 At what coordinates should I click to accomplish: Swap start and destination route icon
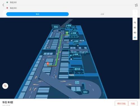click(136, 5)
